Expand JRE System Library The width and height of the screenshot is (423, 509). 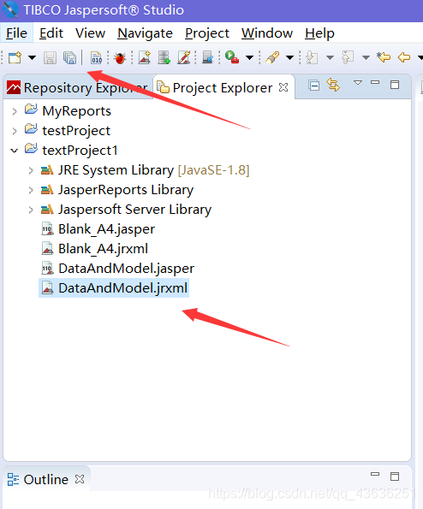pos(31,170)
